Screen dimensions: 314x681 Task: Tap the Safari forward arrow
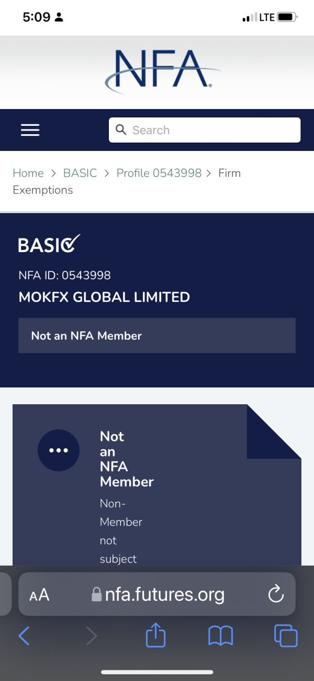(x=92, y=636)
